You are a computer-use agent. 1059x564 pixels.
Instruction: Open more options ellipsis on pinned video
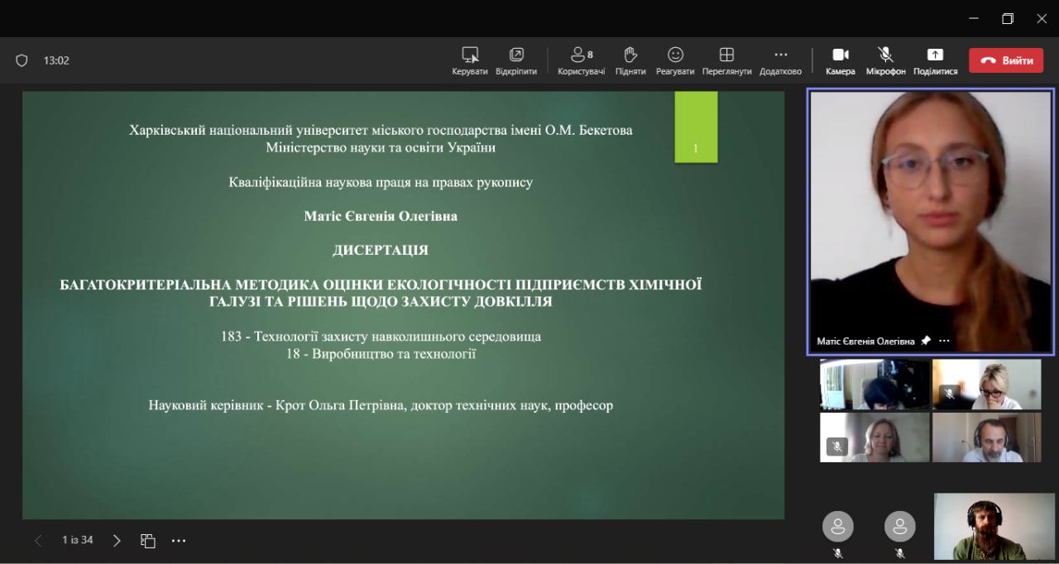[x=944, y=341]
